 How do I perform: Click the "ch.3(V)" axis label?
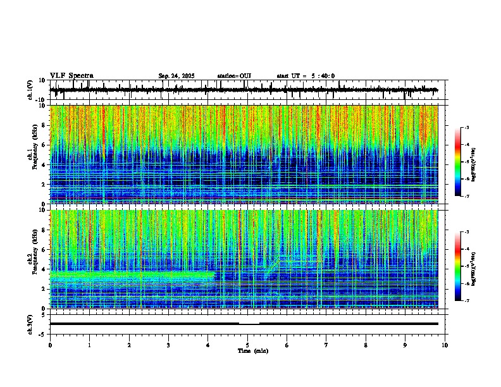coord(30,325)
